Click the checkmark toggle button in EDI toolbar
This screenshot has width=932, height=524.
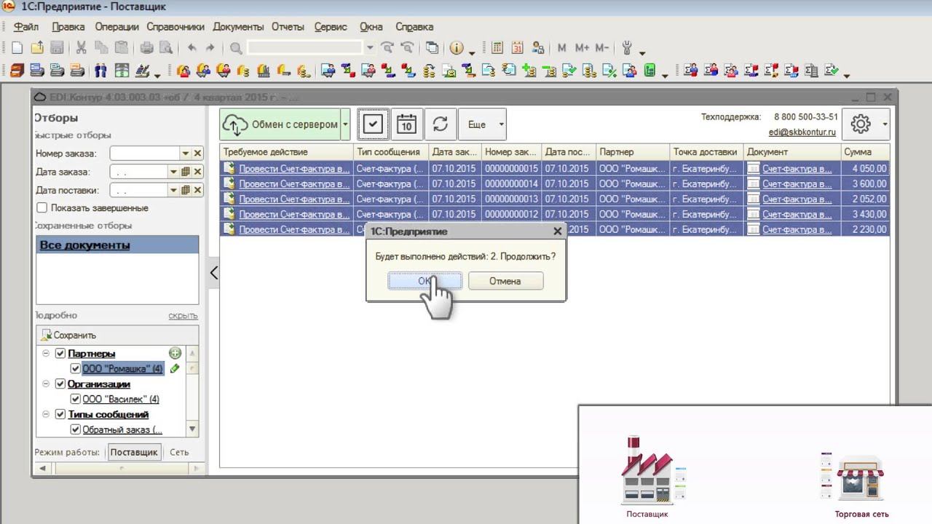372,124
